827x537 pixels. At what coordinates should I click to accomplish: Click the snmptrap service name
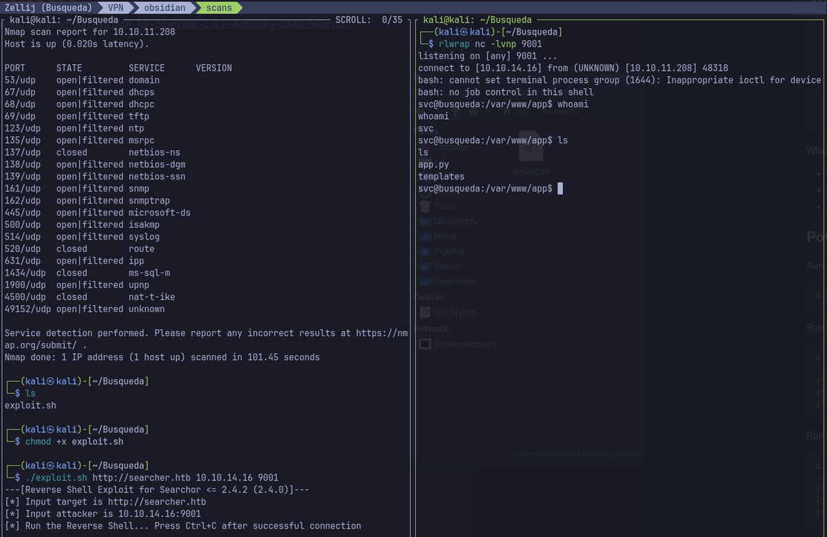(x=149, y=200)
